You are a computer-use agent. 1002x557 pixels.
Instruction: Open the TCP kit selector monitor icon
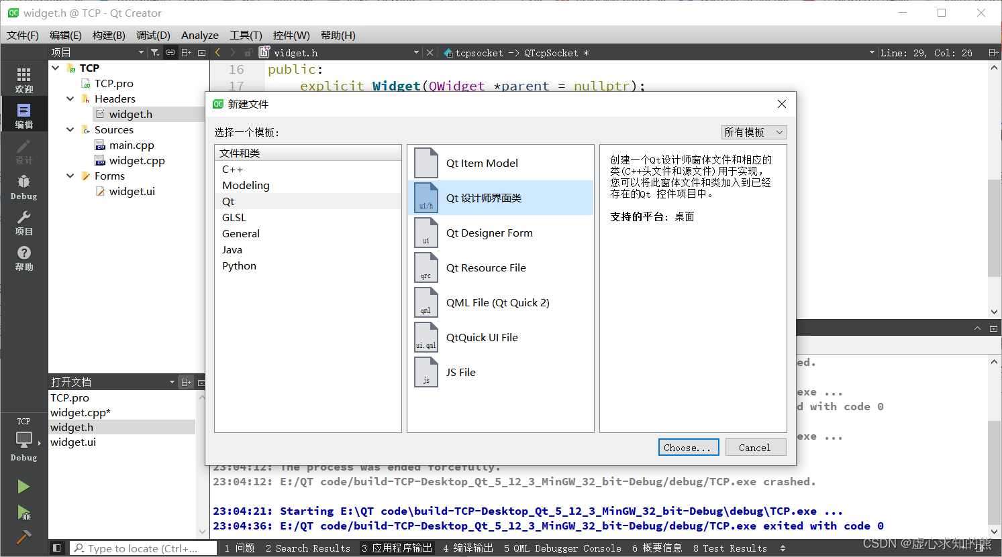(23, 440)
